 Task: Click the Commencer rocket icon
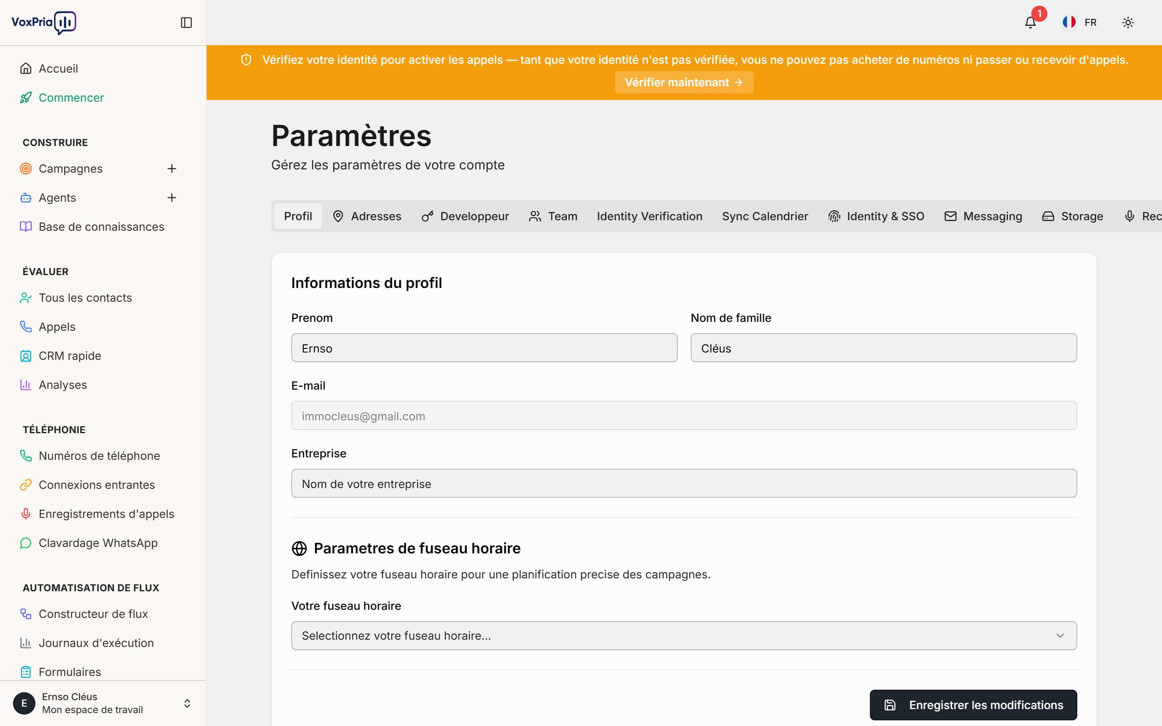(26, 98)
